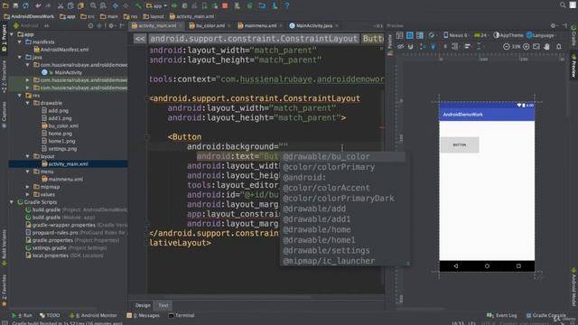This screenshot has height=325, width=578.
Task: Open Project panel settings gear
Action: (x=111, y=26)
